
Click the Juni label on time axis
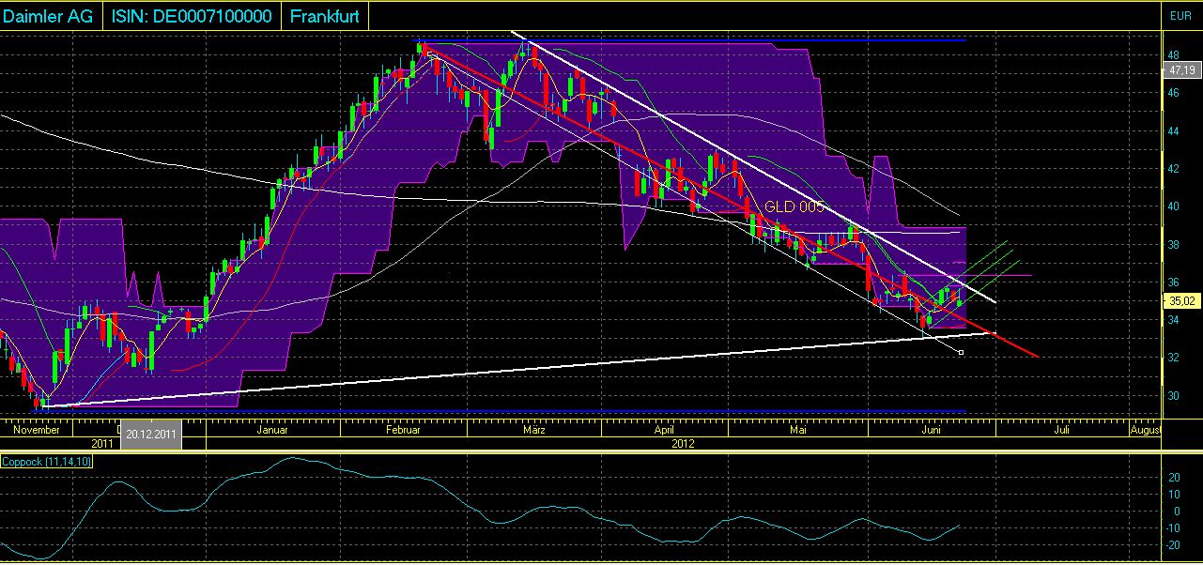tap(932, 430)
